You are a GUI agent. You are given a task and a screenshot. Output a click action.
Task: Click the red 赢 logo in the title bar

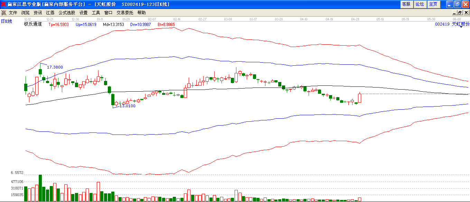pyautogui.click(x=3, y=4)
